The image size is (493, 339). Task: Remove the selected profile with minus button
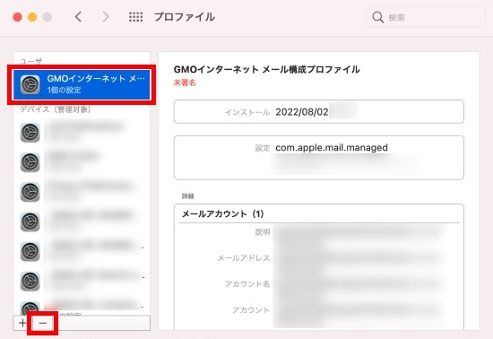43,323
